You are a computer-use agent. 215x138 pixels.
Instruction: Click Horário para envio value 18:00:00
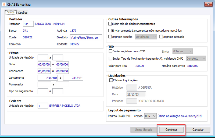pyautogui.click(x=193, y=66)
